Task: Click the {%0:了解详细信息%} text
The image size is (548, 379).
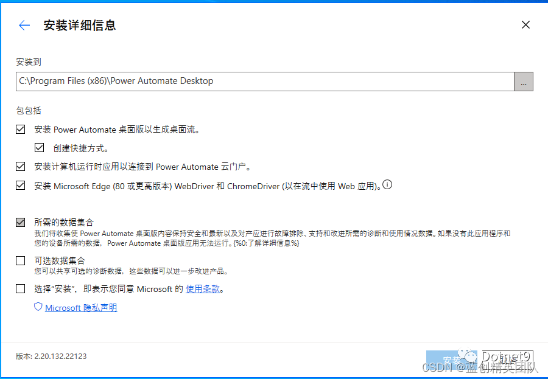Action: click(x=266, y=243)
